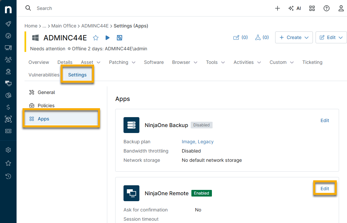Open the help menu

326,8
